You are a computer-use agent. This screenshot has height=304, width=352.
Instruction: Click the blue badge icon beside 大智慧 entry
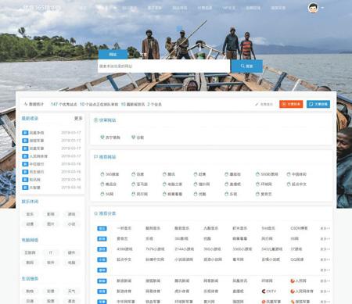click(25, 188)
